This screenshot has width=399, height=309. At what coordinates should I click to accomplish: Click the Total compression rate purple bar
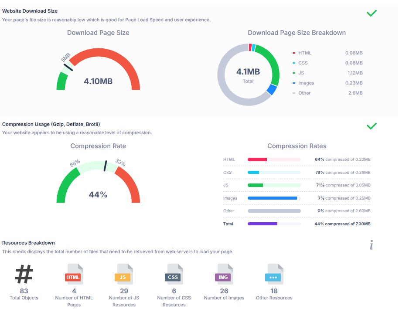[x=274, y=224]
